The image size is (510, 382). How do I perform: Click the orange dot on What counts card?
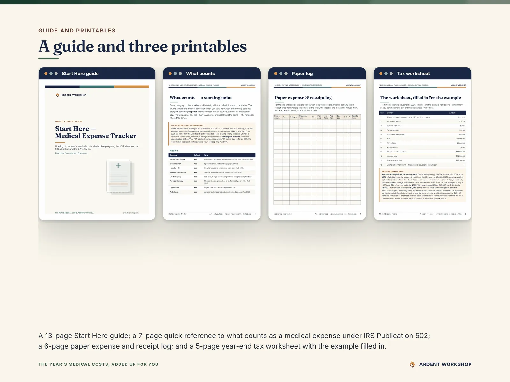[170, 74]
